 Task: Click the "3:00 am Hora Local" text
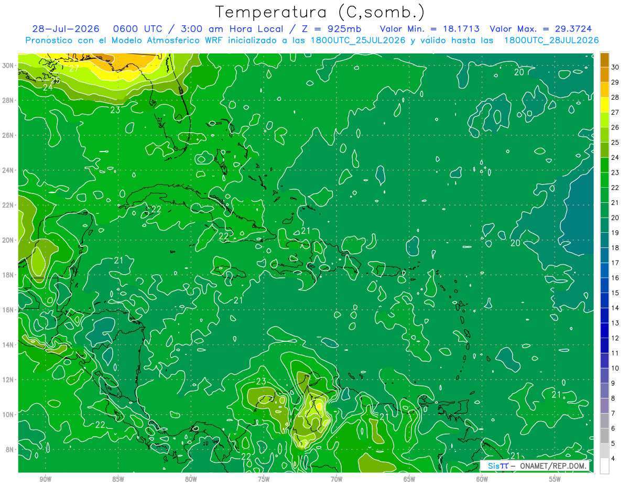(x=232, y=29)
